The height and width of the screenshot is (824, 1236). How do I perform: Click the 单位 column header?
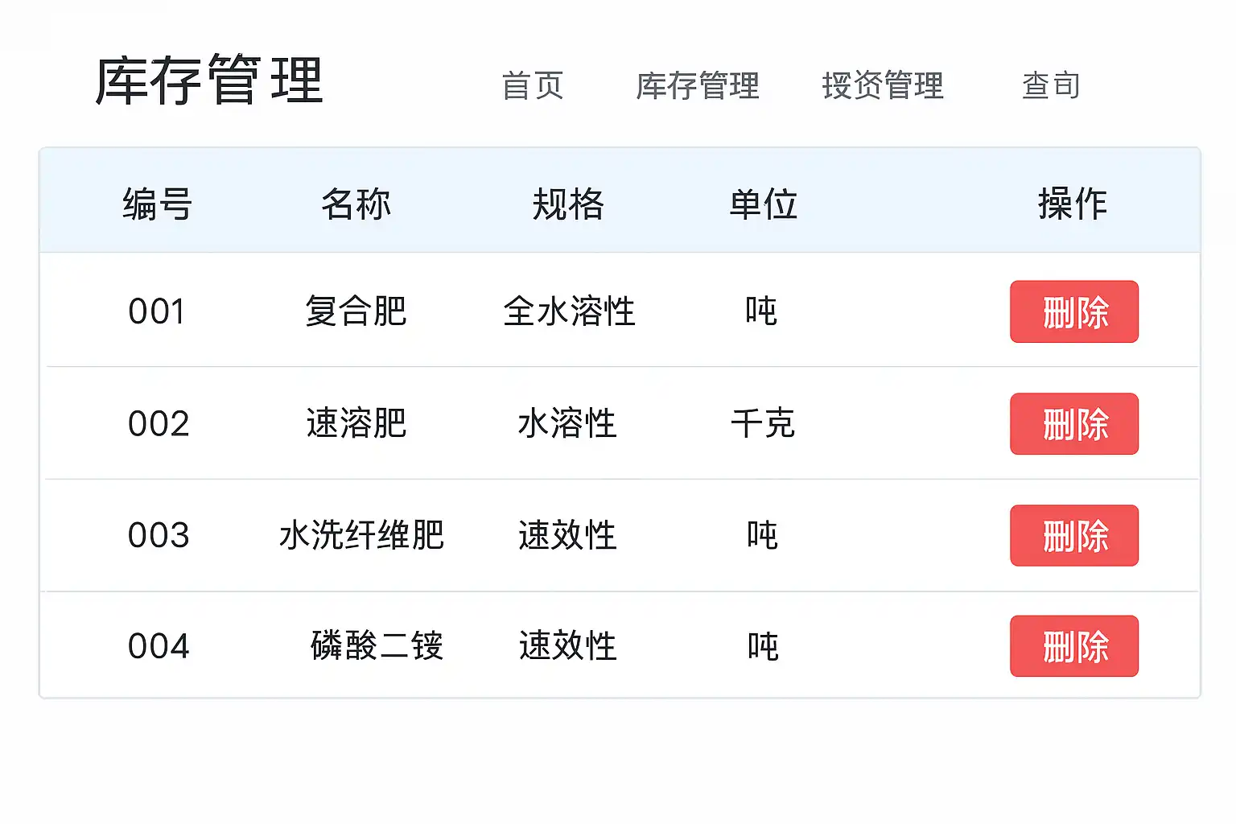tap(763, 204)
